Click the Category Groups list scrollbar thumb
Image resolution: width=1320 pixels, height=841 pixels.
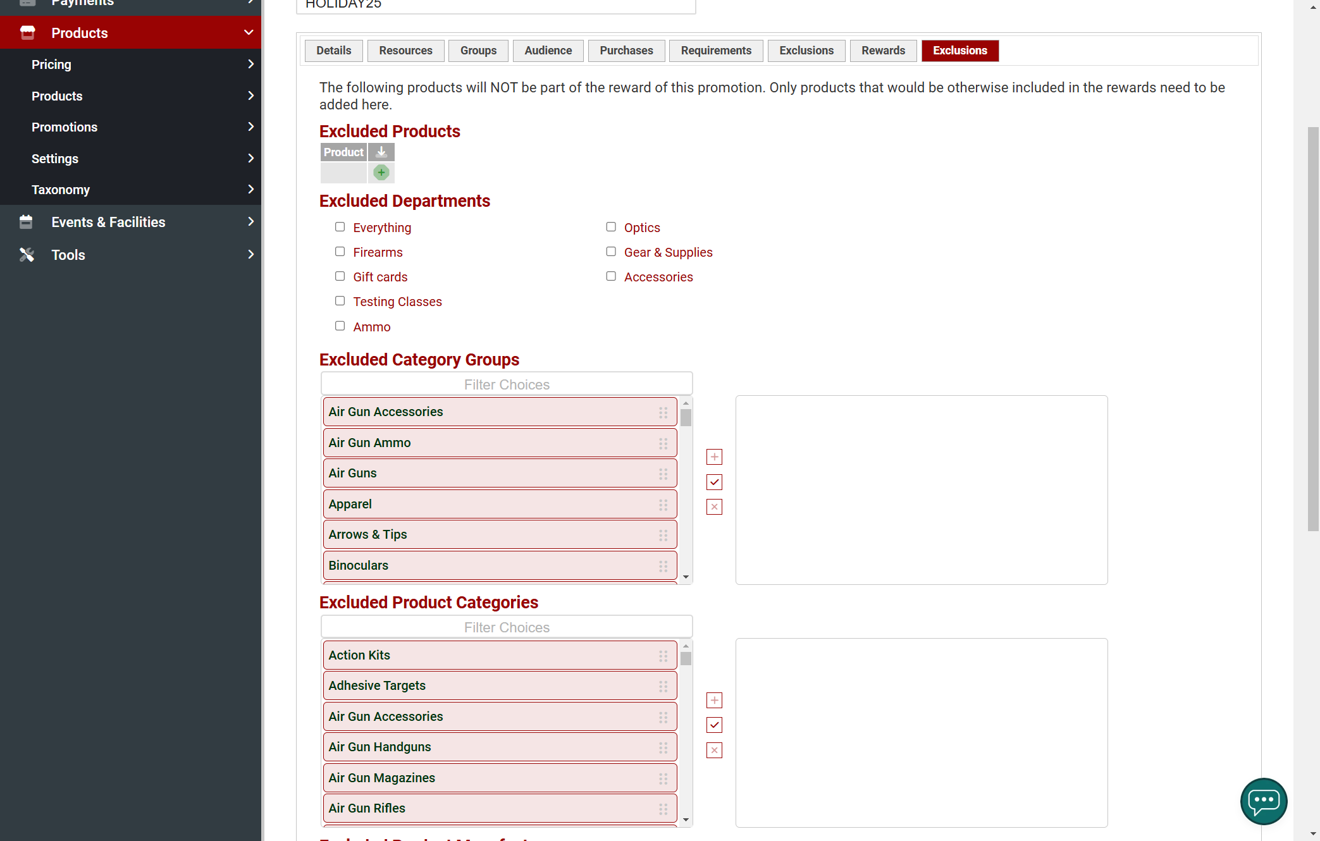[686, 418]
